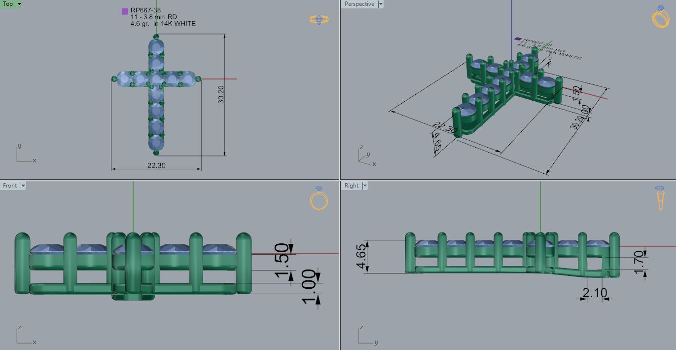Click the world axes icon in Top viewport

click(x=26, y=154)
